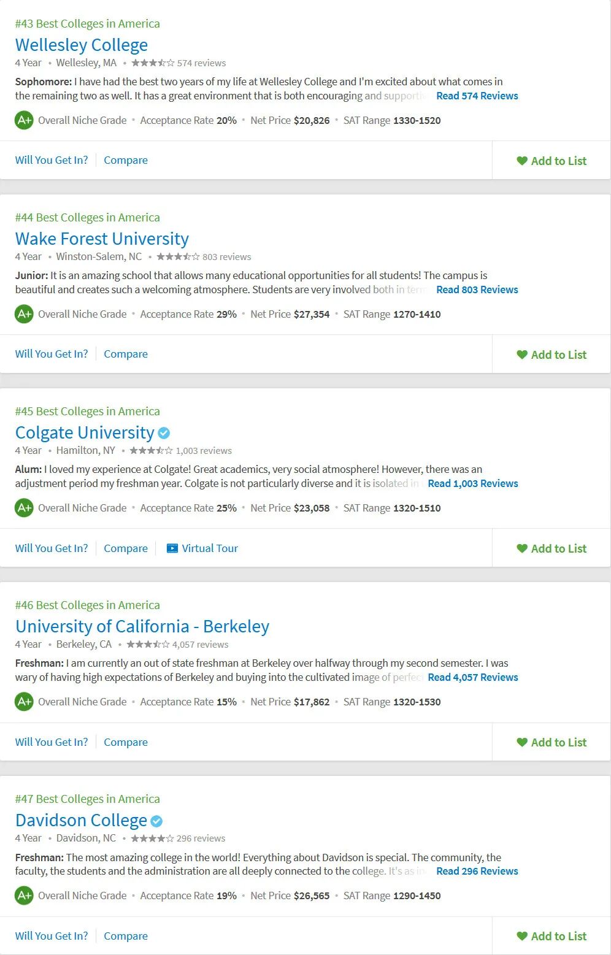Click the Virtual Tour video icon for Colgate

172,548
